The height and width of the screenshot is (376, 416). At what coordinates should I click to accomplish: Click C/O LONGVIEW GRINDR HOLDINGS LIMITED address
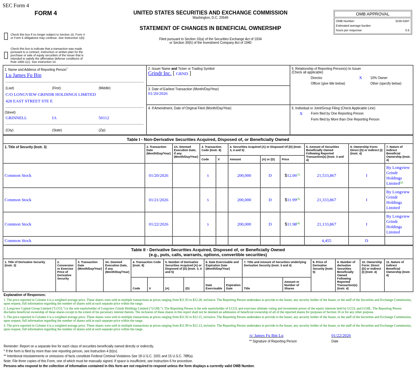pyautogui.click(x=51, y=94)
